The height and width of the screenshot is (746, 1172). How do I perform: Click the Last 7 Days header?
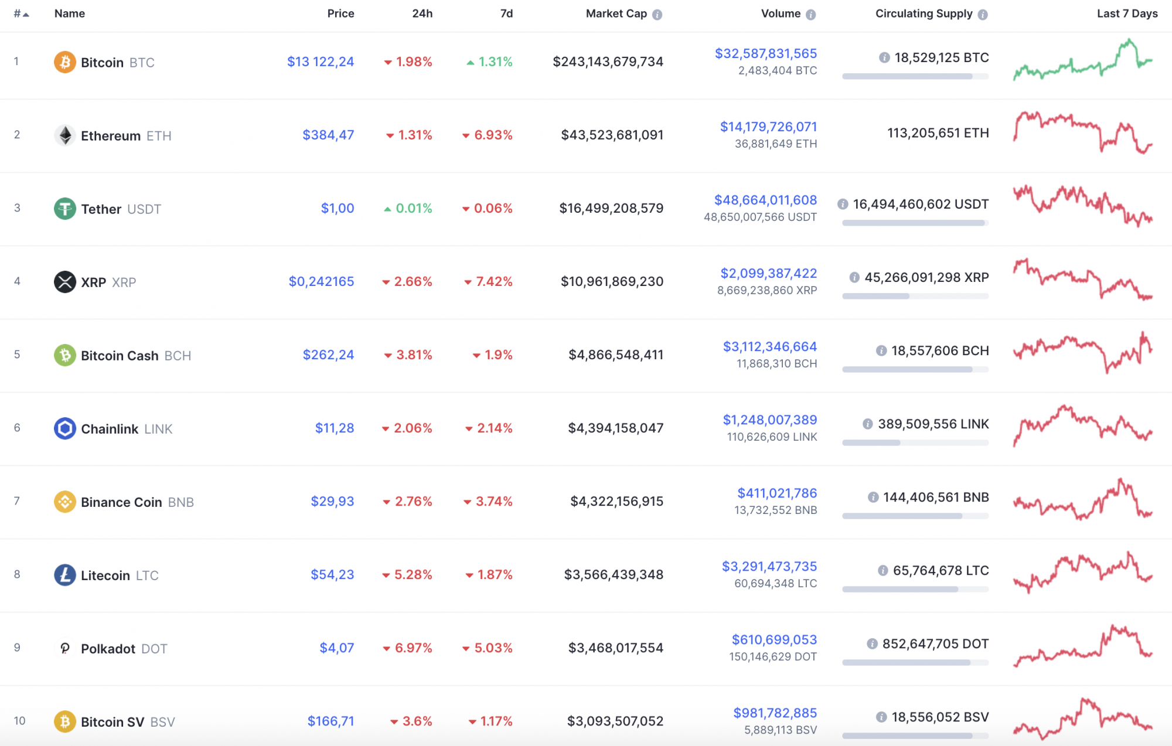tap(1127, 13)
